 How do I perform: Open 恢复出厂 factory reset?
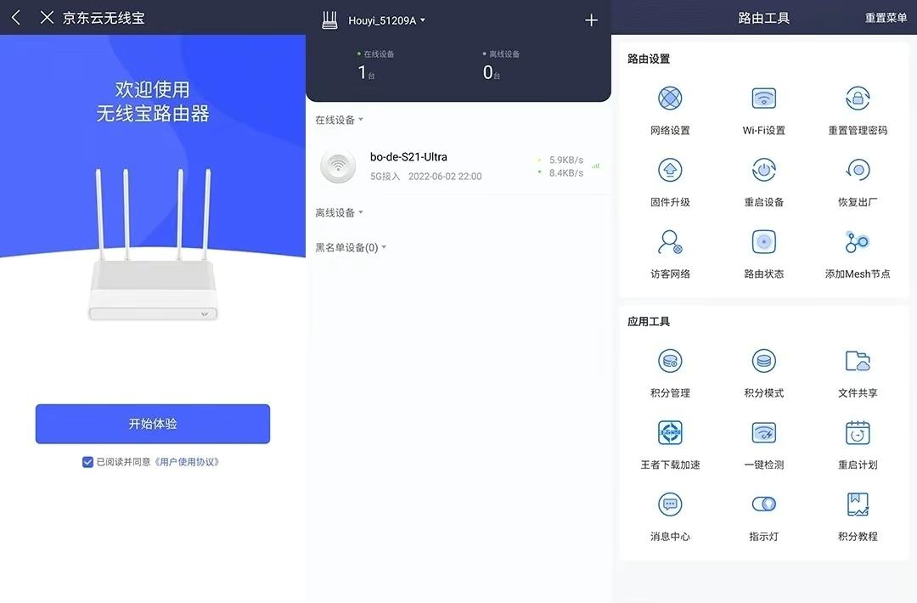coord(858,183)
